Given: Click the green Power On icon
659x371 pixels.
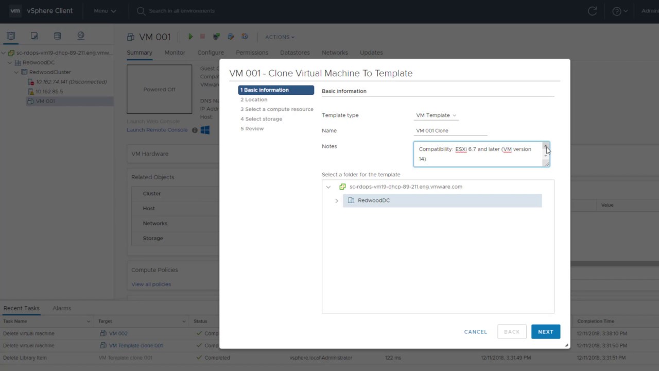Looking at the screenshot, I should point(190,37).
